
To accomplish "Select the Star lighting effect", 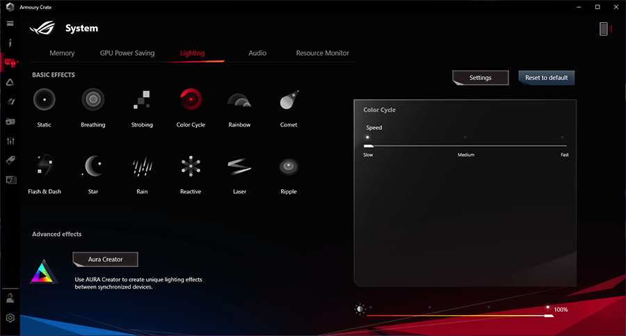I will (93, 166).
